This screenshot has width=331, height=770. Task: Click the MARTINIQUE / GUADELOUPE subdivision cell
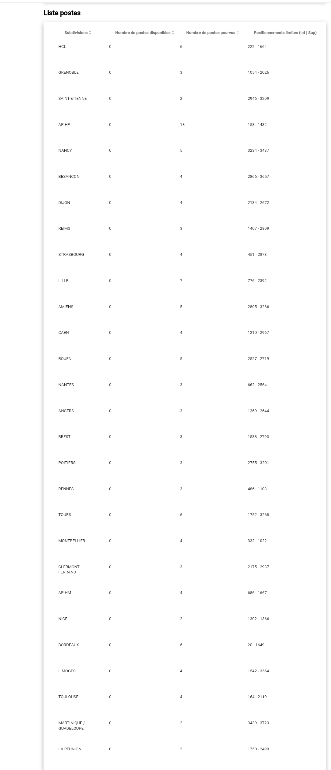coord(71,725)
